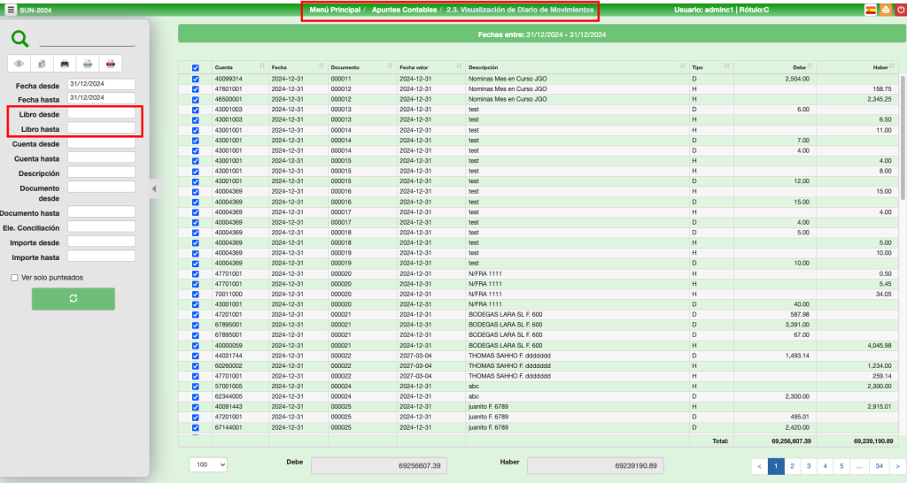The image size is (907, 483).
Task: Export using the red PDF icon
Action: (110, 64)
